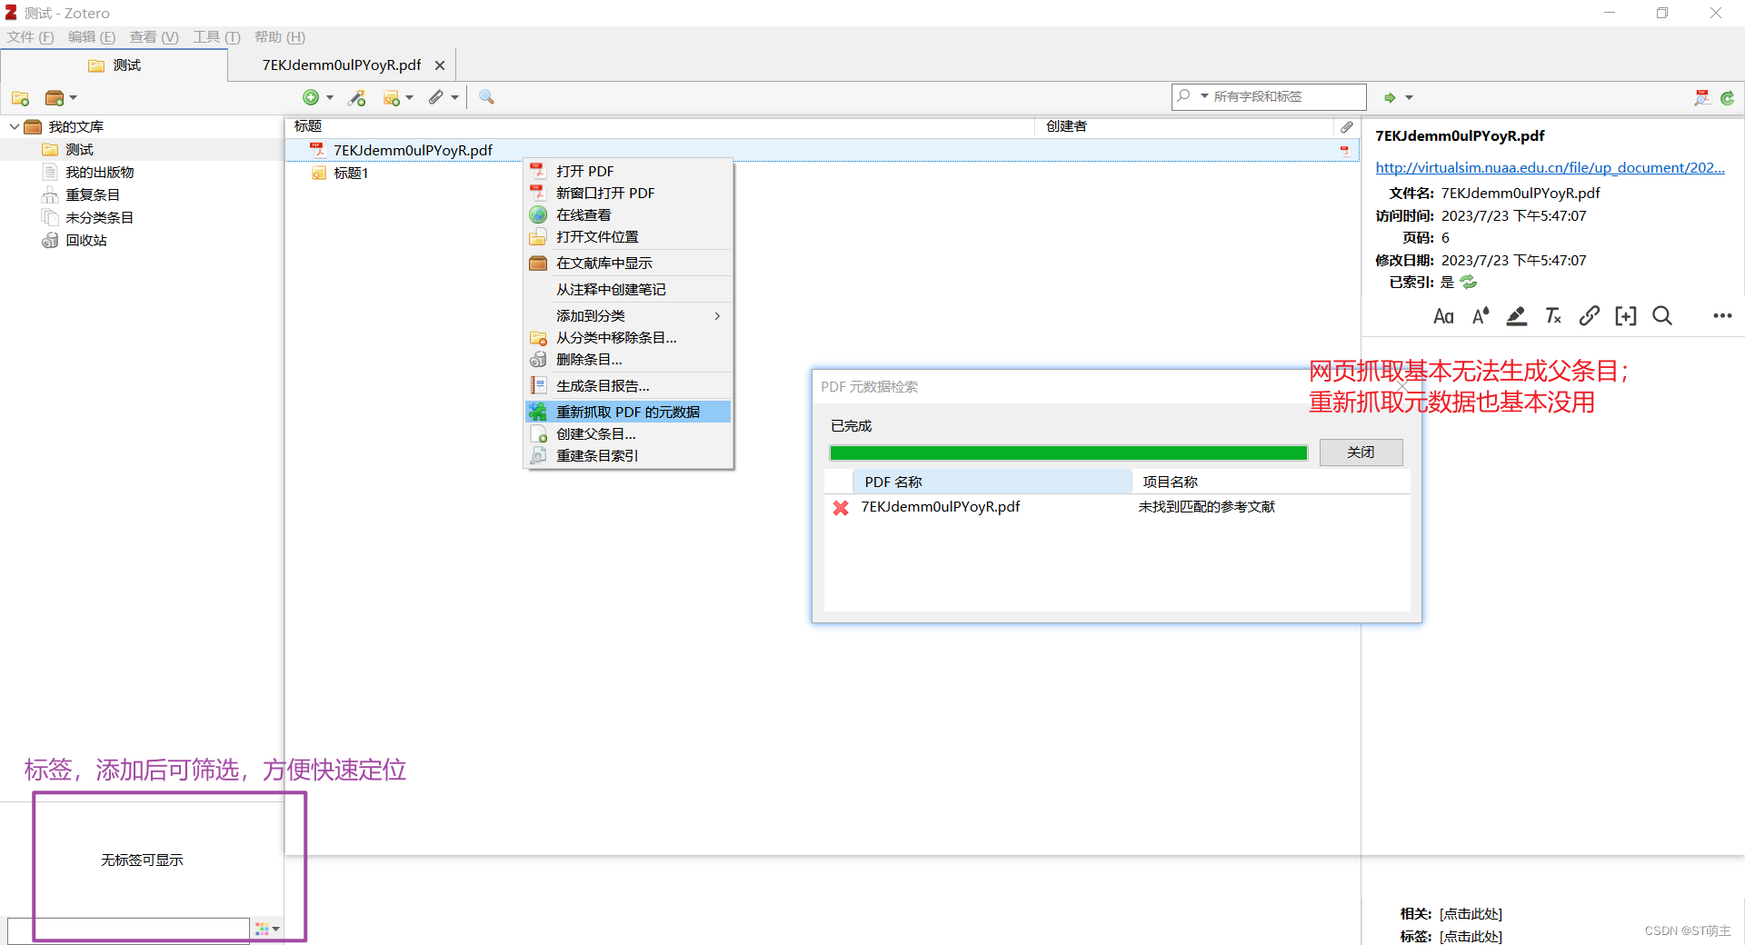This screenshot has width=1745, height=945.
Task: Click the red X failure icon in the retrieval list
Action: coord(841,507)
